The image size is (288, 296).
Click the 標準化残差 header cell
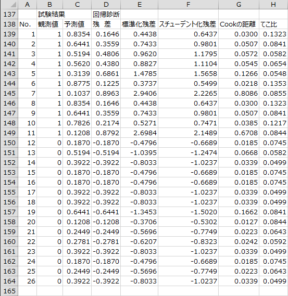point(139,24)
